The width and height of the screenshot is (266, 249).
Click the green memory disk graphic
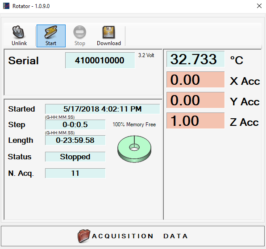134,149
